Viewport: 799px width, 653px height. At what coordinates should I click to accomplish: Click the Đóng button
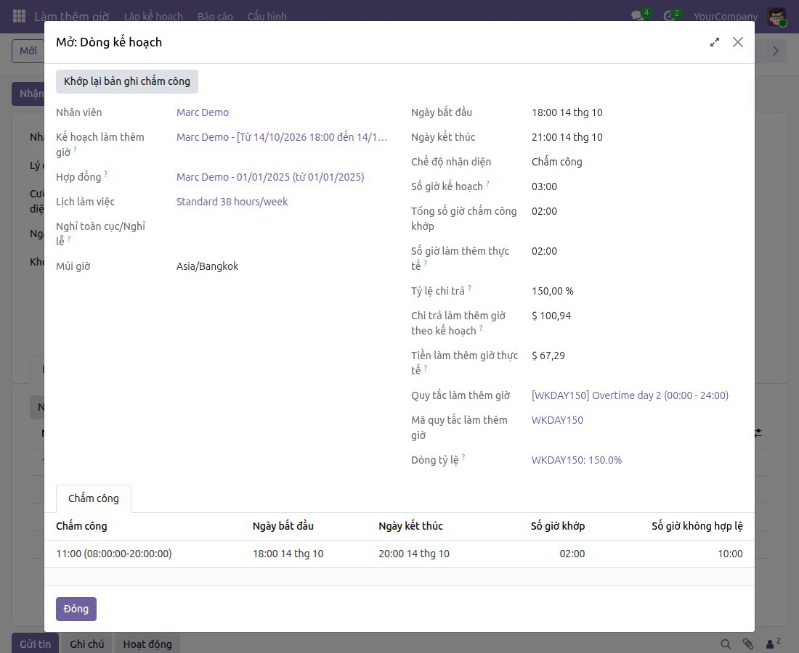[x=76, y=609]
